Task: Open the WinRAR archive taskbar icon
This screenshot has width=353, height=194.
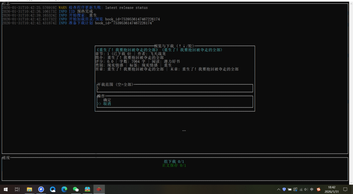Action: pos(88,189)
